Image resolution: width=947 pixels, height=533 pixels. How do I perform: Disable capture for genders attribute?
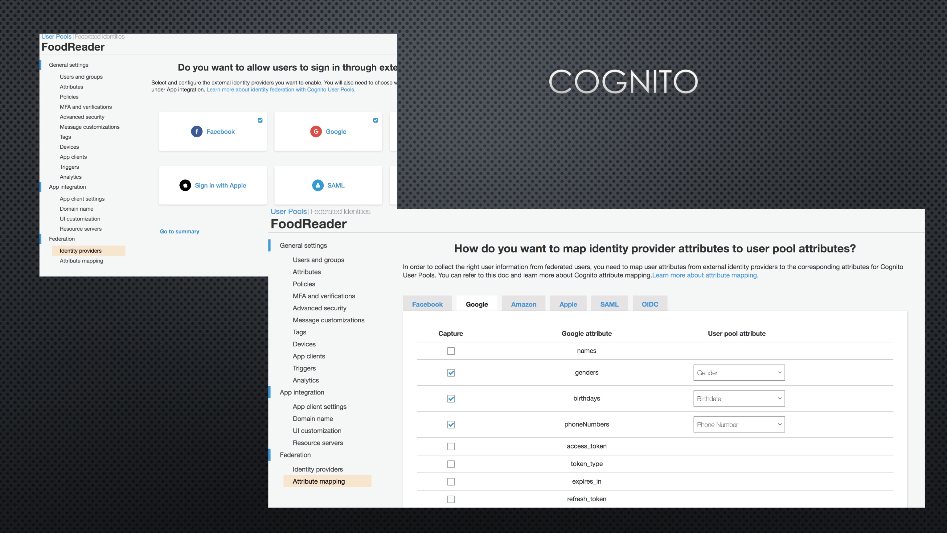click(x=451, y=373)
